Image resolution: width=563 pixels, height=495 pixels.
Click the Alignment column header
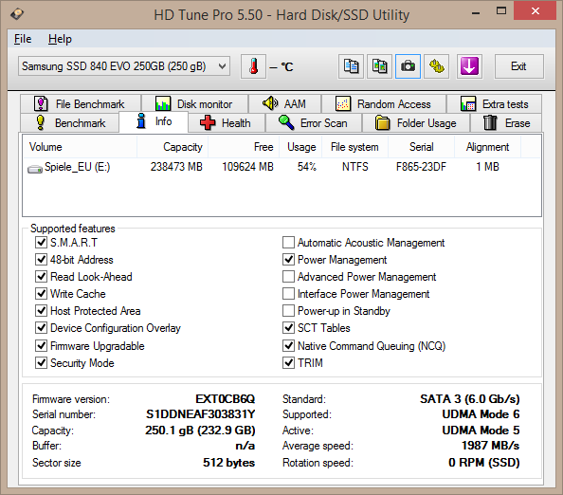tap(487, 147)
